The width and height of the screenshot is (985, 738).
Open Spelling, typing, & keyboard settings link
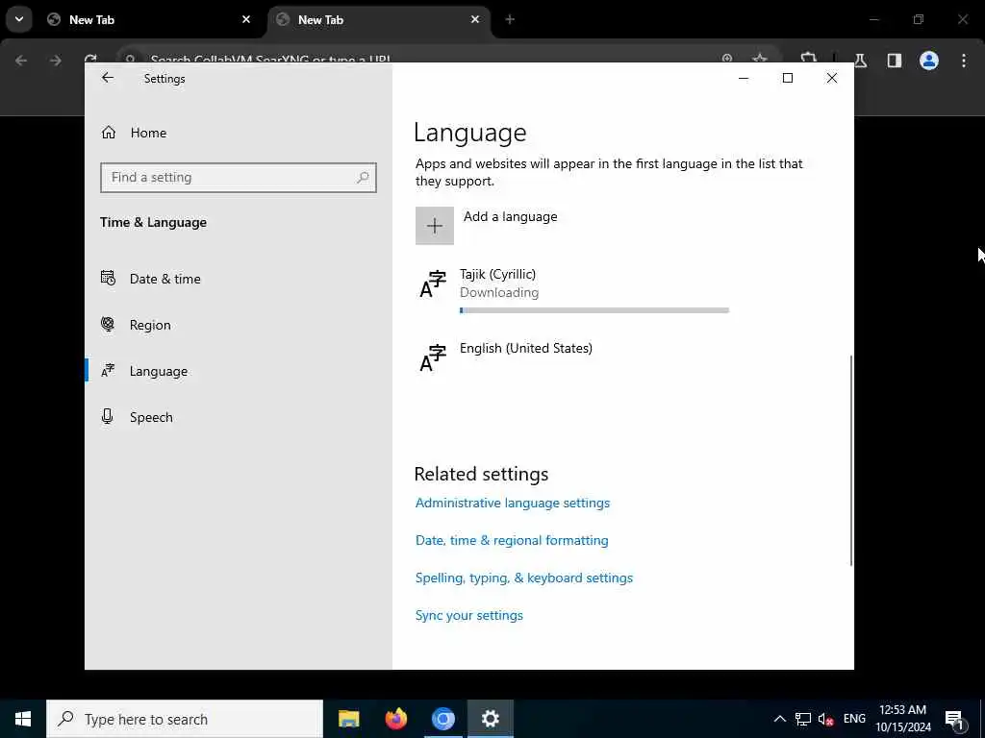pyautogui.click(x=524, y=578)
